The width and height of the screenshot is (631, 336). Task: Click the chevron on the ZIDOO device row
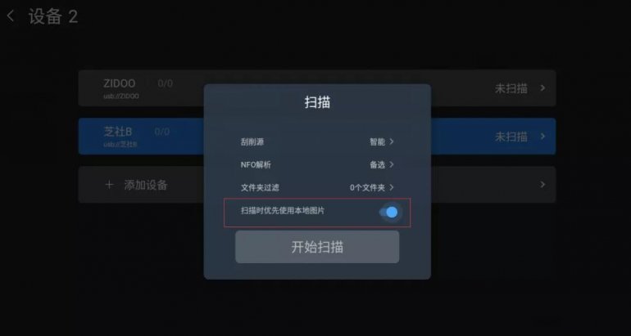tap(542, 88)
